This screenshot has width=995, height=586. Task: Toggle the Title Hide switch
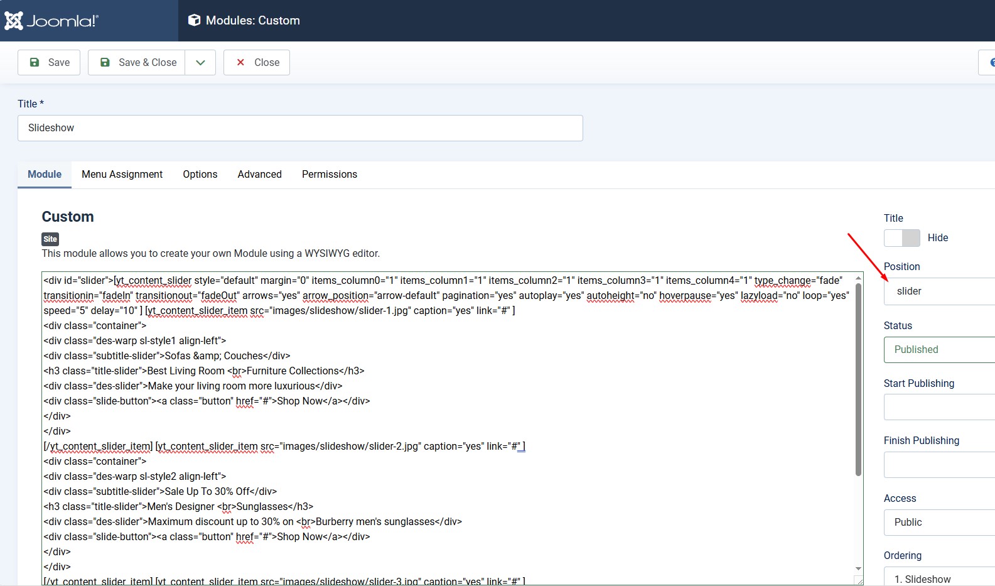(902, 238)
